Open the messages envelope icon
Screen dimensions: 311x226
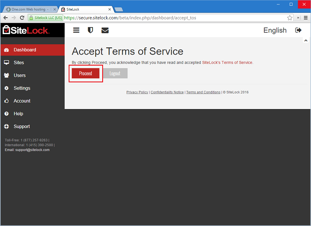tap(105, 30)
